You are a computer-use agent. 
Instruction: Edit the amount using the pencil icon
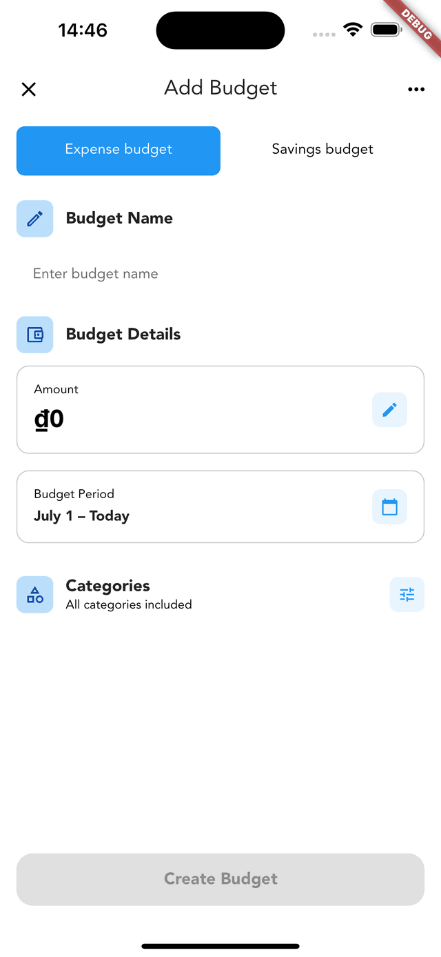(389, 410)
